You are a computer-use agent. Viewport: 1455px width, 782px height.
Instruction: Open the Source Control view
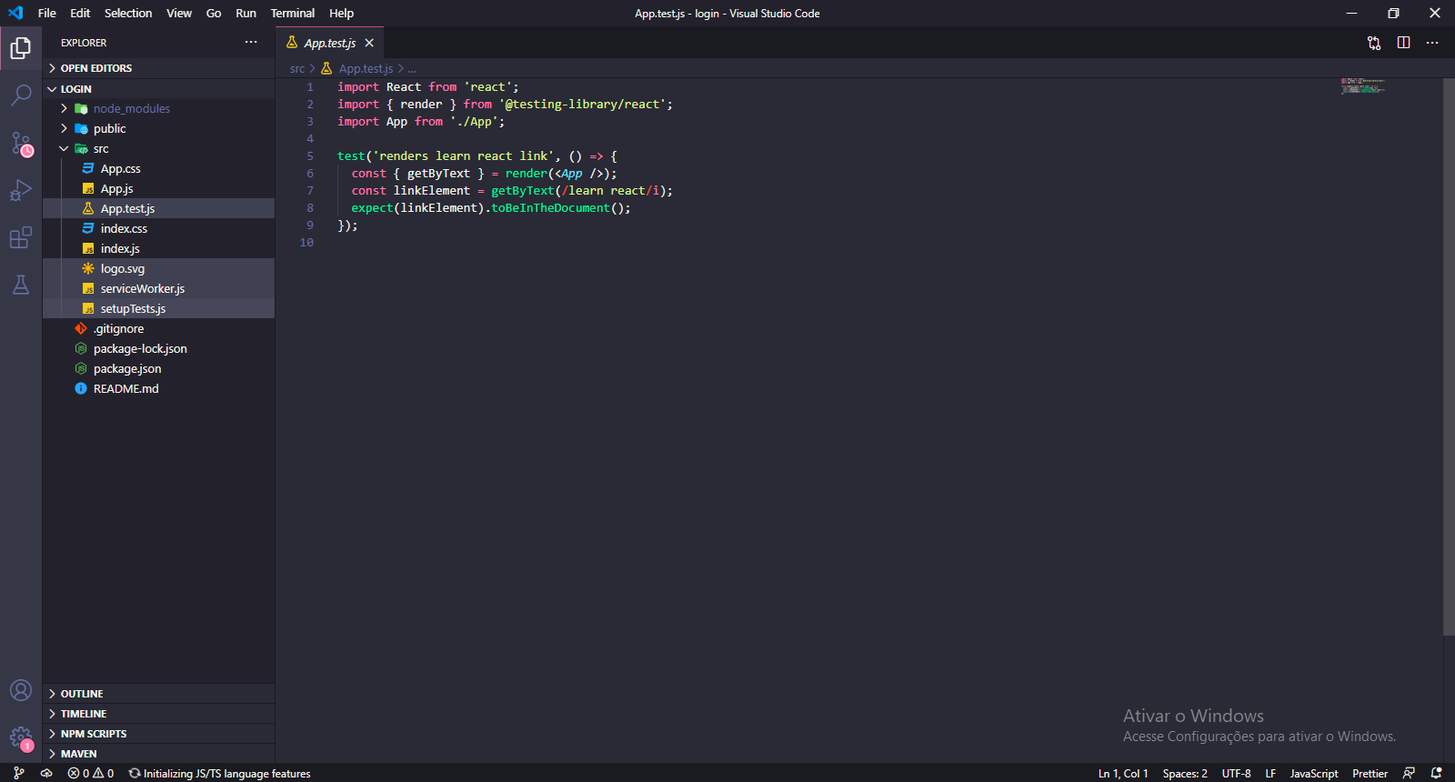[21, 143]
